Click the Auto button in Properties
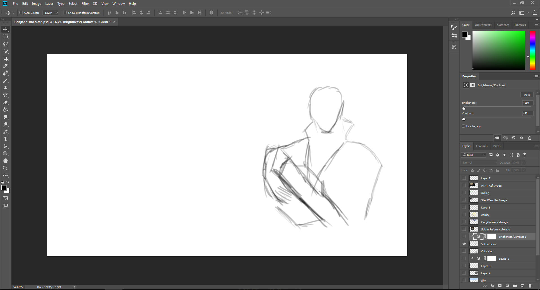The image size is (540, 290). point(527,94)
